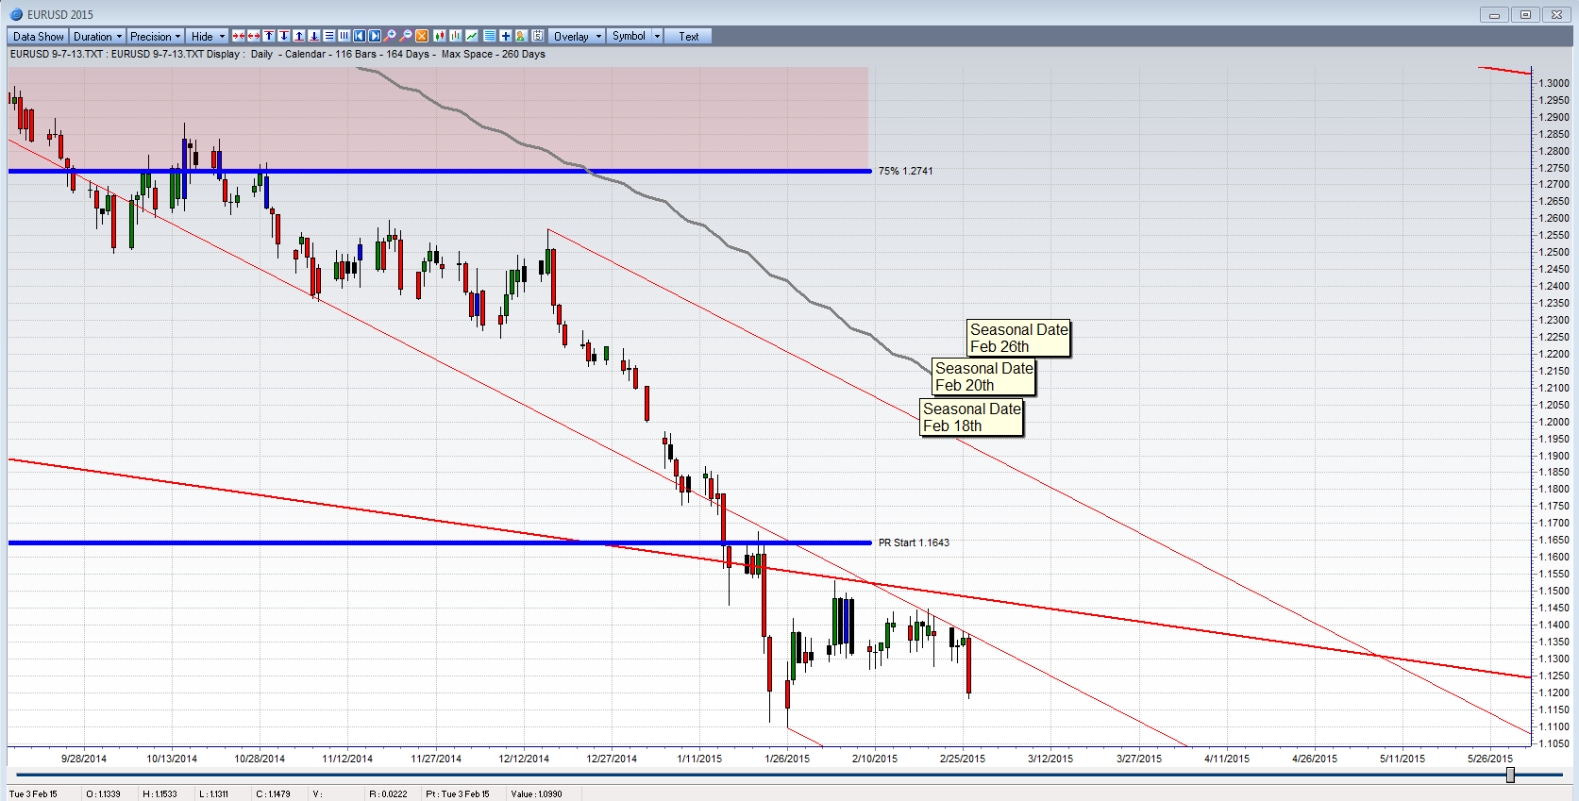The image size is (1579, 801).
Task: Click the high value H:1.1533
Action: [160, 793]
